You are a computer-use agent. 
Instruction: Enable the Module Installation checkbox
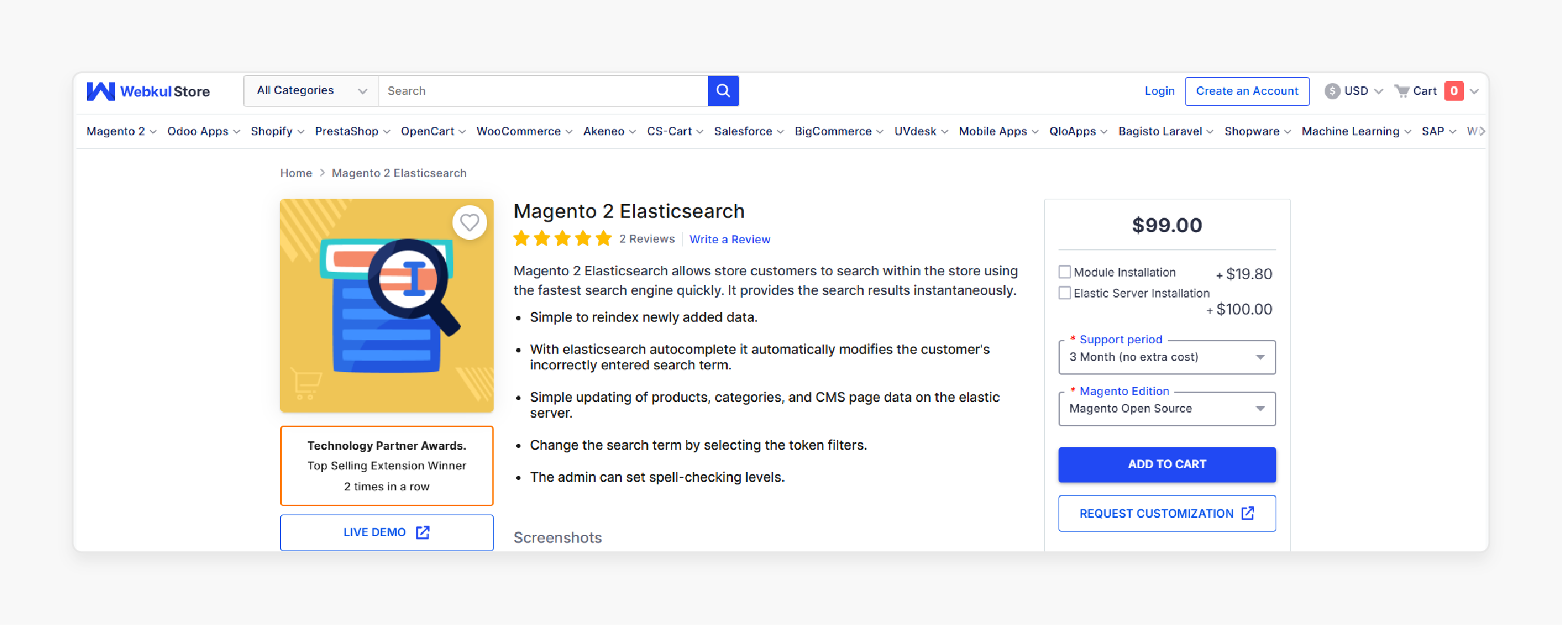(1065, 272)
